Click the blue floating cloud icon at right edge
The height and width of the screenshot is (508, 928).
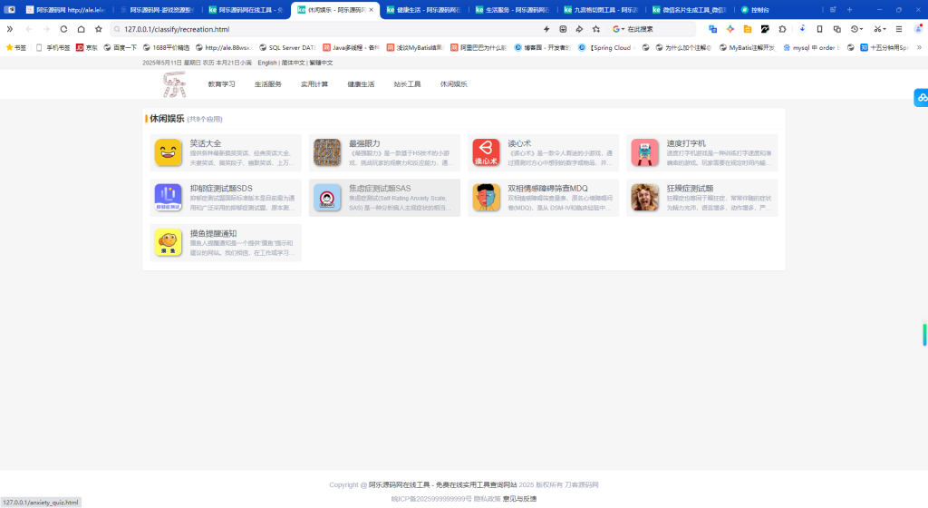tap(922, 98)
